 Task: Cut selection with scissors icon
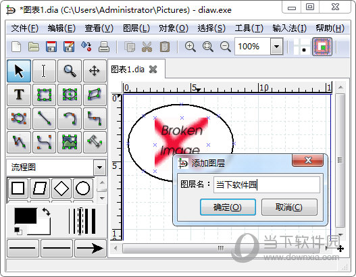(x=147, y=47)
